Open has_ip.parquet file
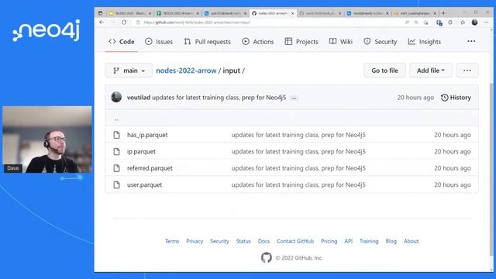The height and width of the screenshot is (279, 496). [147, 135]
